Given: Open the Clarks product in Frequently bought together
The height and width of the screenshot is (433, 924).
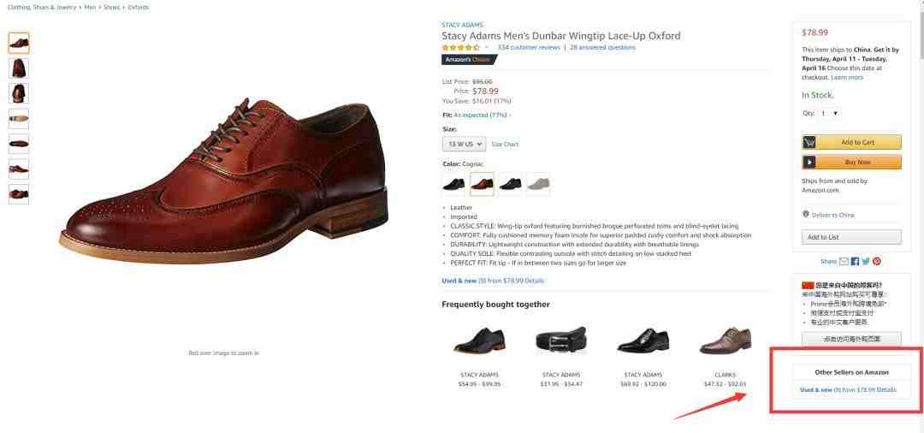Looking at the screenshot, I should click(x=725, y=341).
